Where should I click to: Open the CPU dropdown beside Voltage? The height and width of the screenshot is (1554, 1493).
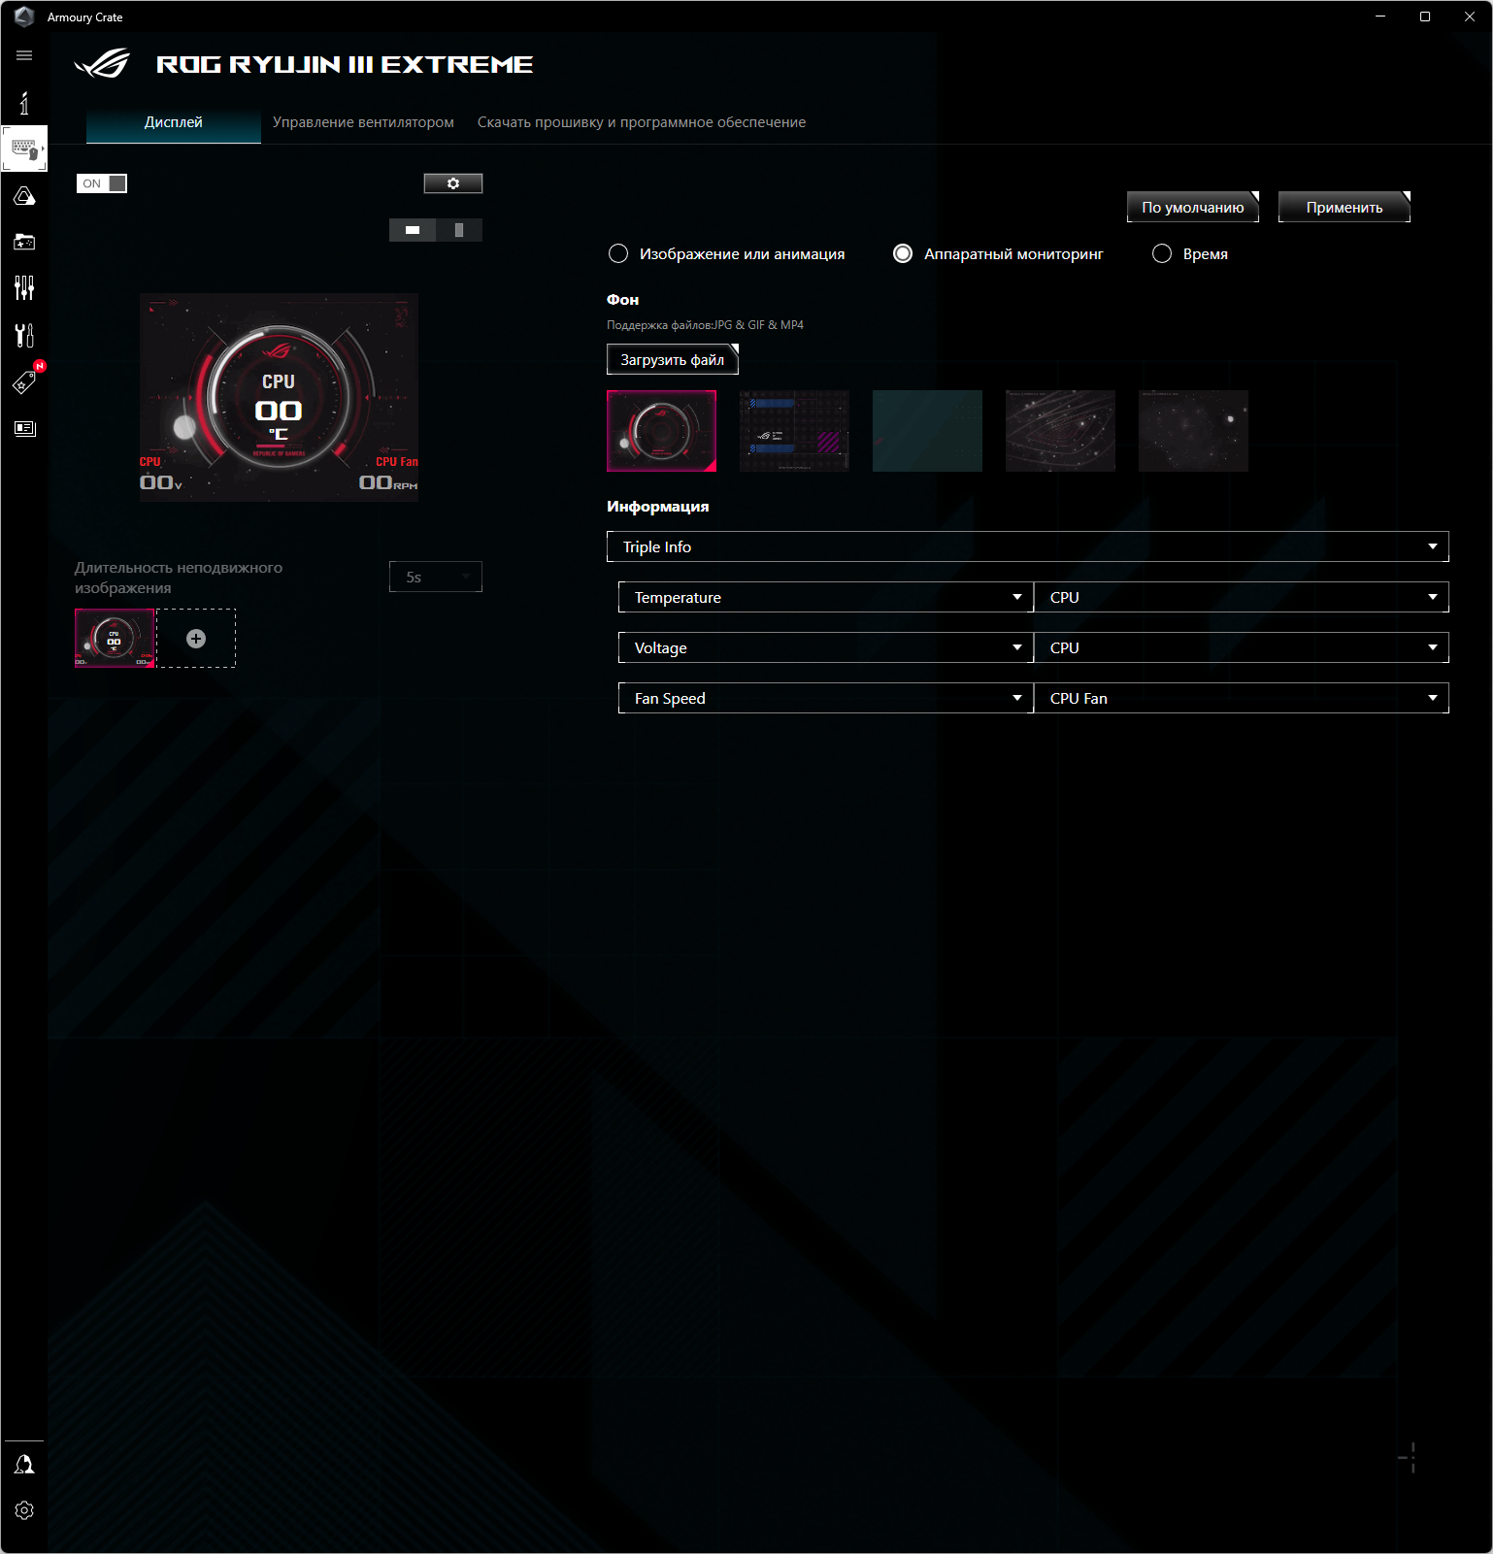1242,647
